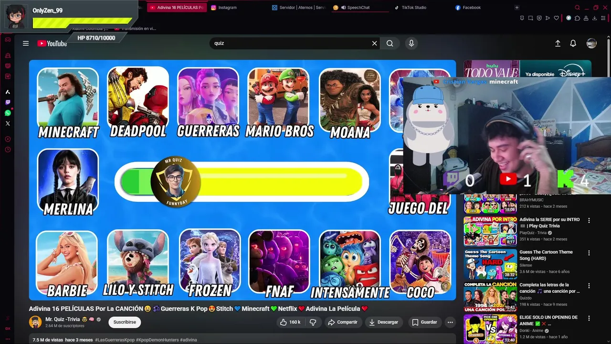Open the ad blocker shield icon

539,18
